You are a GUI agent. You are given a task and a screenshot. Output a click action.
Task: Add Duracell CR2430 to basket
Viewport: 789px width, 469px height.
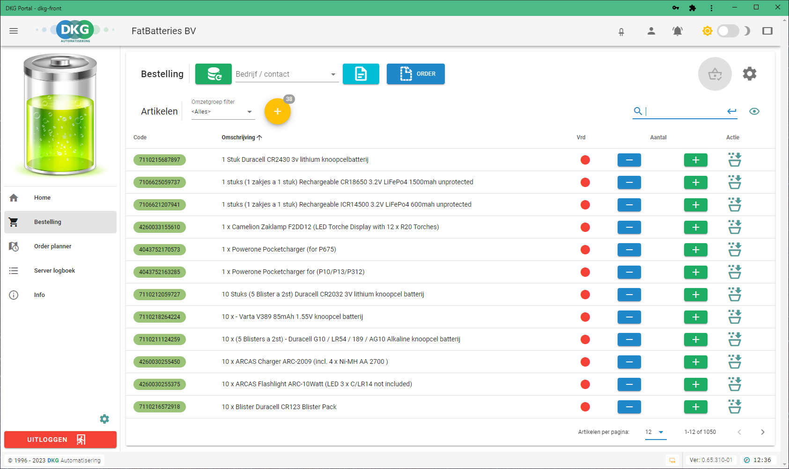[735, 160]
